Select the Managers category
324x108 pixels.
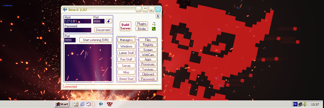pyautogui.click(x=127, y=40)
